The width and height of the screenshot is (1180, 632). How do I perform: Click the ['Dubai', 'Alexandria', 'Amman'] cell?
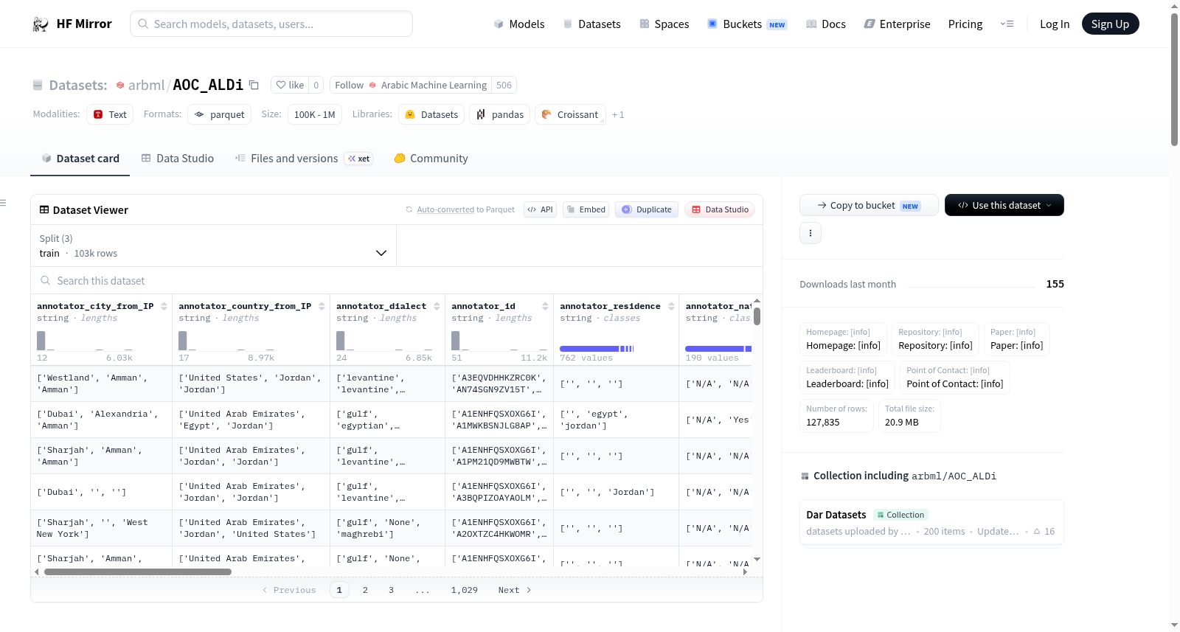point(101,420)
